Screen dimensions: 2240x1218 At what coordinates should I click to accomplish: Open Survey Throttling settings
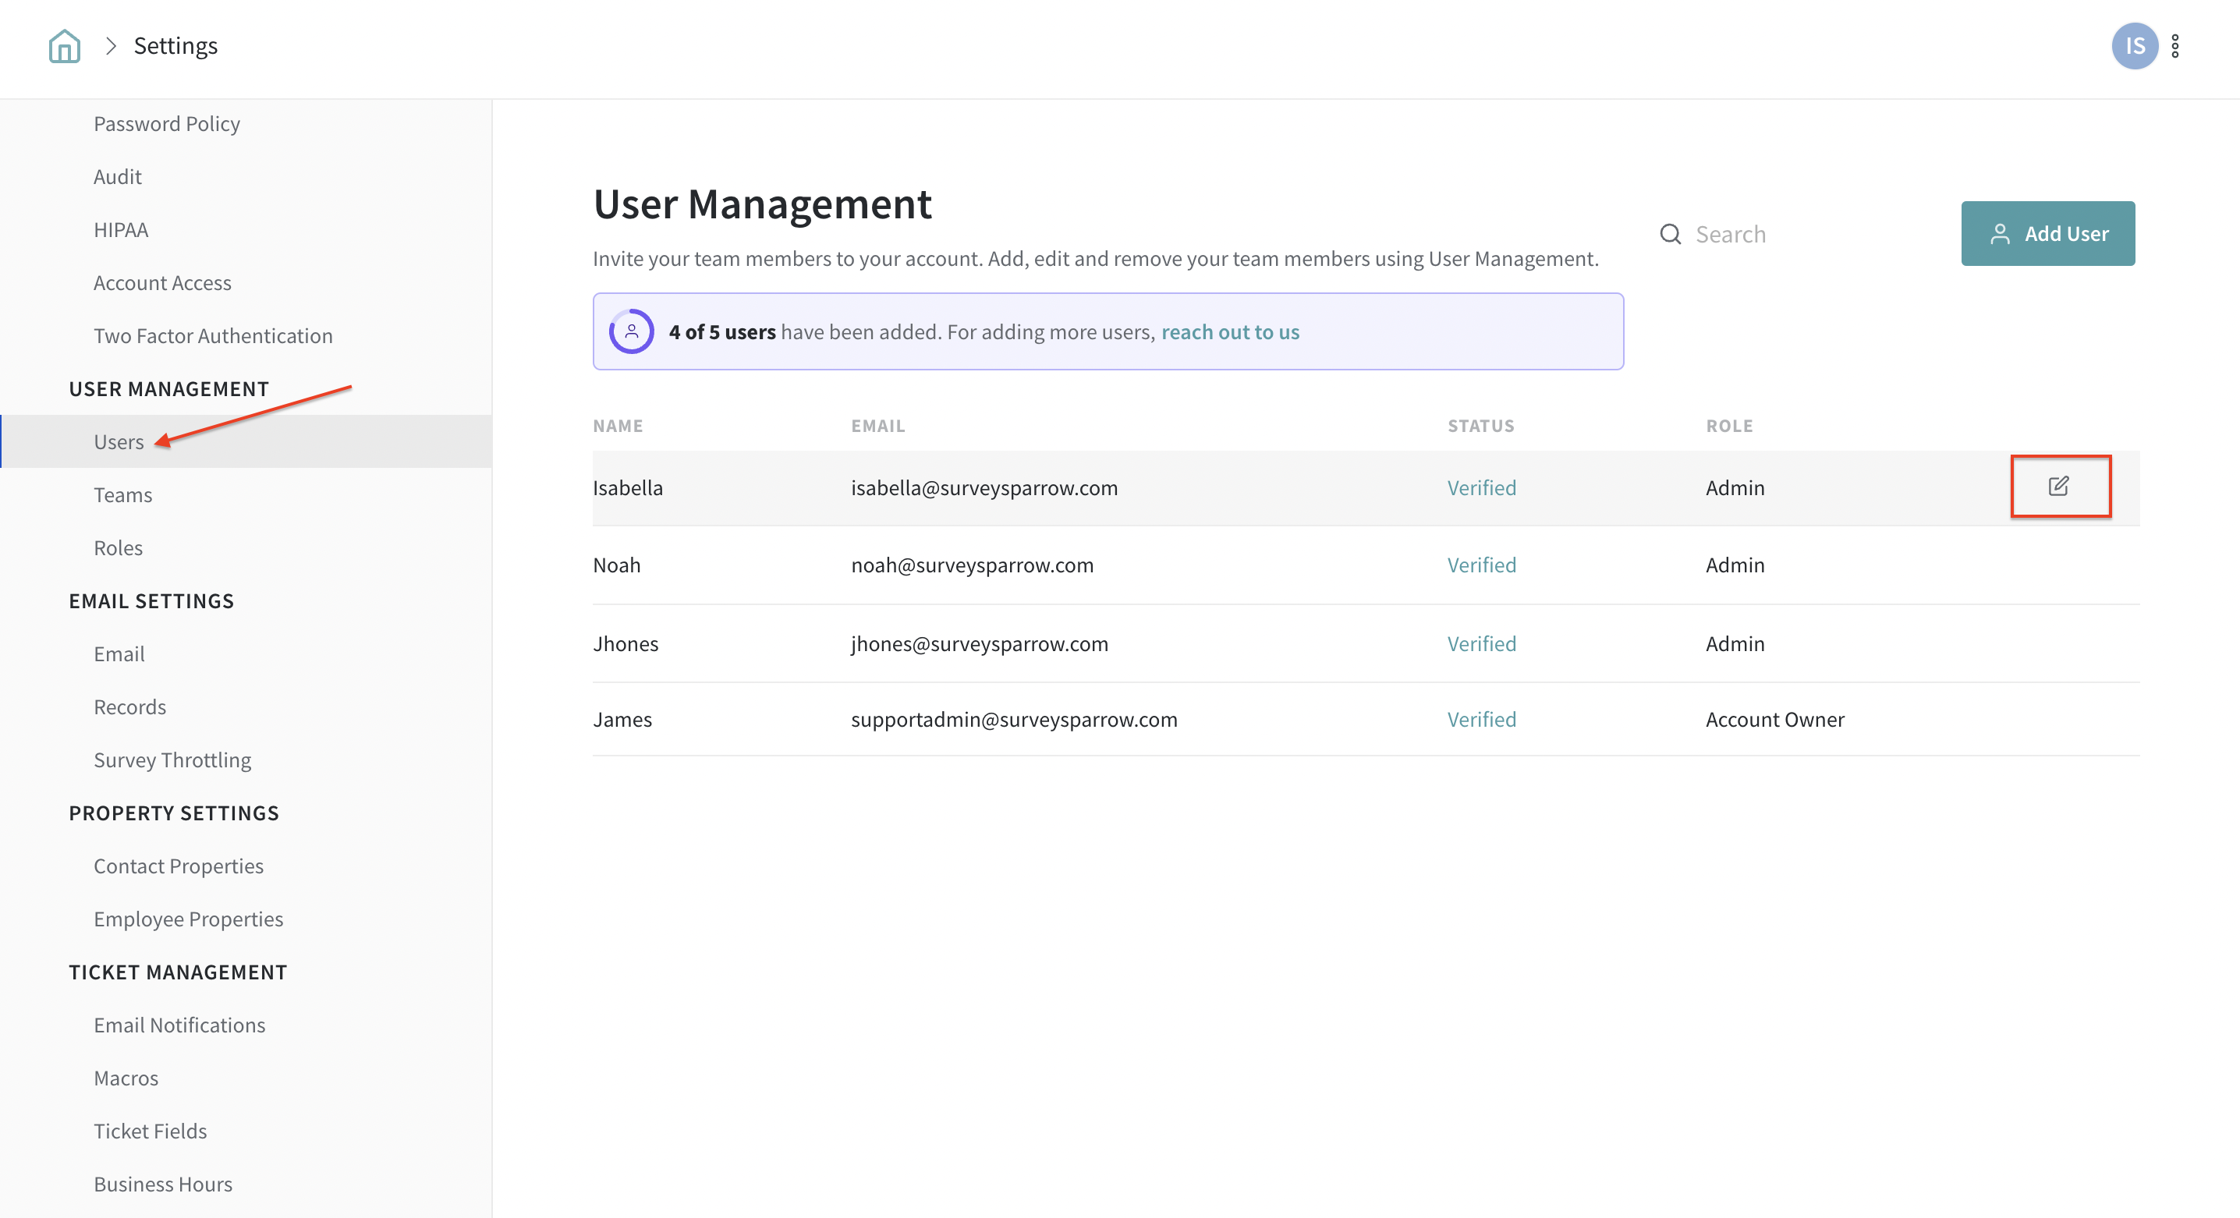coord(172,759)
